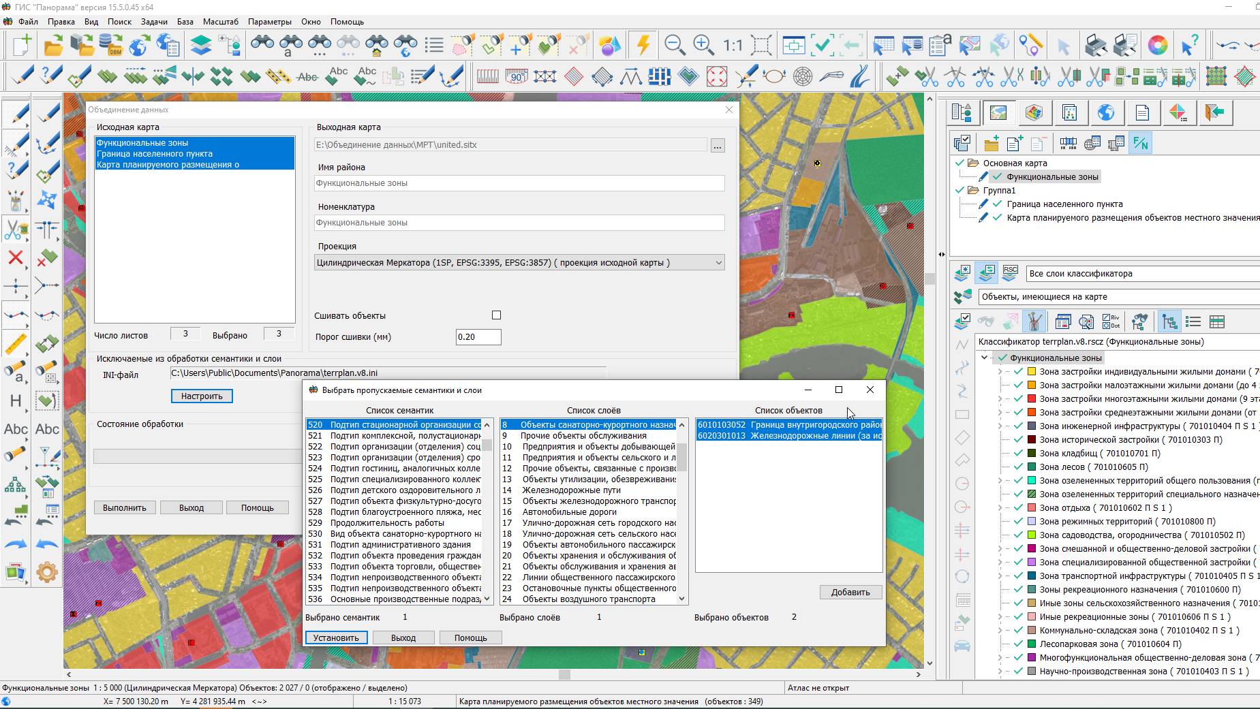Click the globe icon in right panel
This screenshot has width=1260, height=709.
(x=1105, y=112)
